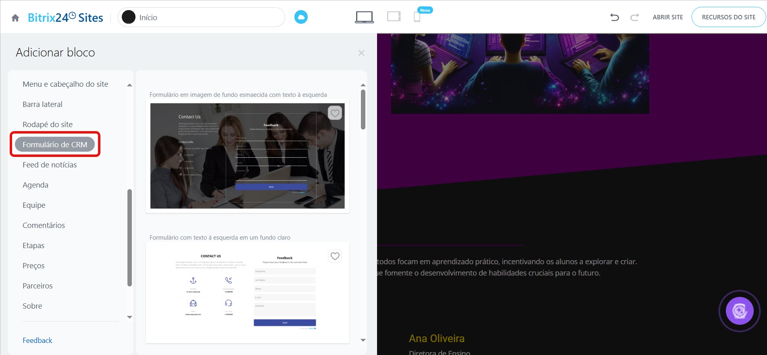
Task: Open the Feedback link
Action: click(38, 340)
